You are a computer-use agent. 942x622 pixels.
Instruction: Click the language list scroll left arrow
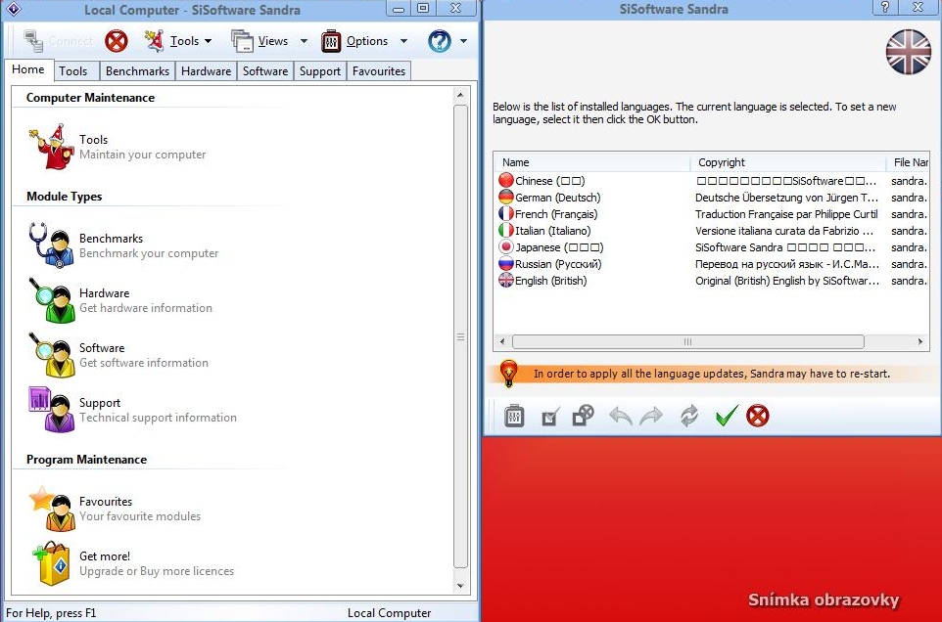click(x=503, y=342)
